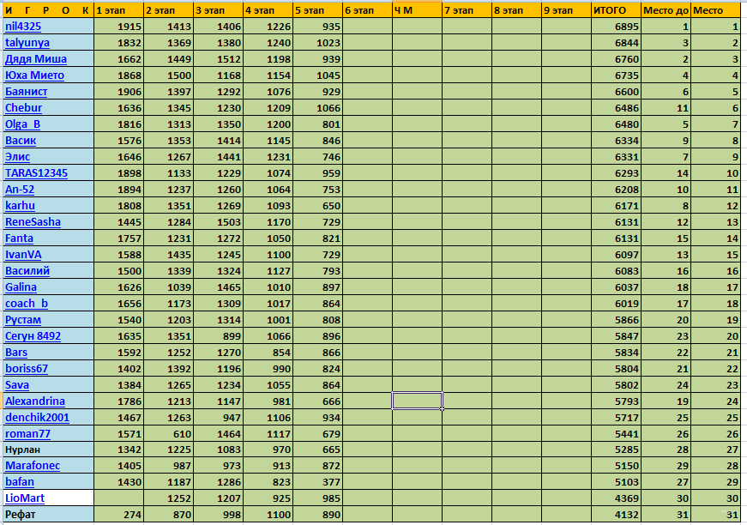Open the Юха Мието player link
Screen dimensions: 747x525
point(34,75)
